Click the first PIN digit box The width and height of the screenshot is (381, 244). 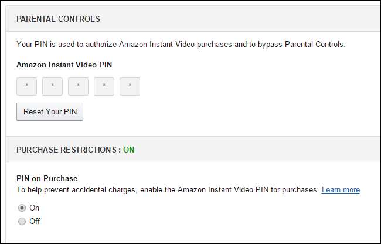tap(26, 86)
